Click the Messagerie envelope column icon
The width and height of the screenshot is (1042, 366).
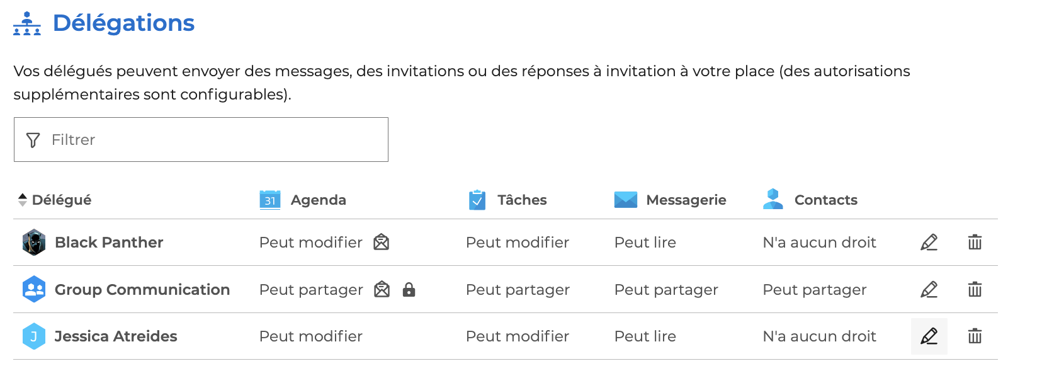click(x=625, y=200)
